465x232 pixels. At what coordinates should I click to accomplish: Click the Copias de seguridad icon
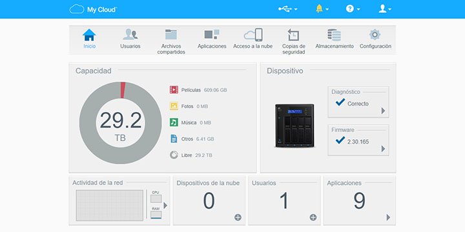(294, 35)
